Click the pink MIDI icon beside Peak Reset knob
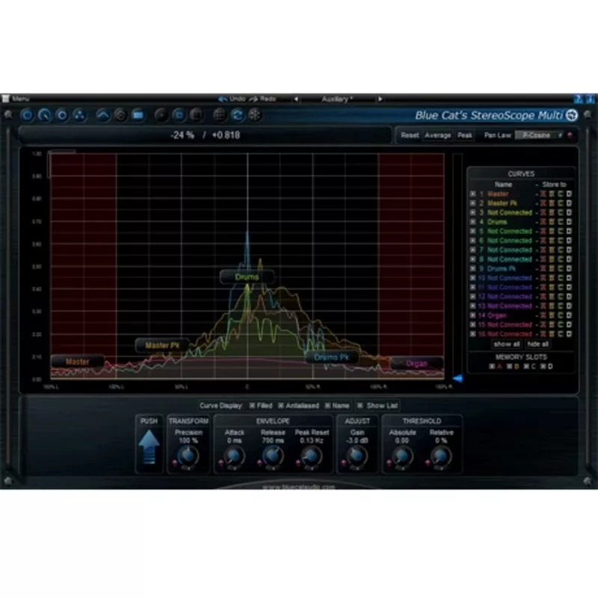Screen dimensions: 598x598 tap(298, 463)
